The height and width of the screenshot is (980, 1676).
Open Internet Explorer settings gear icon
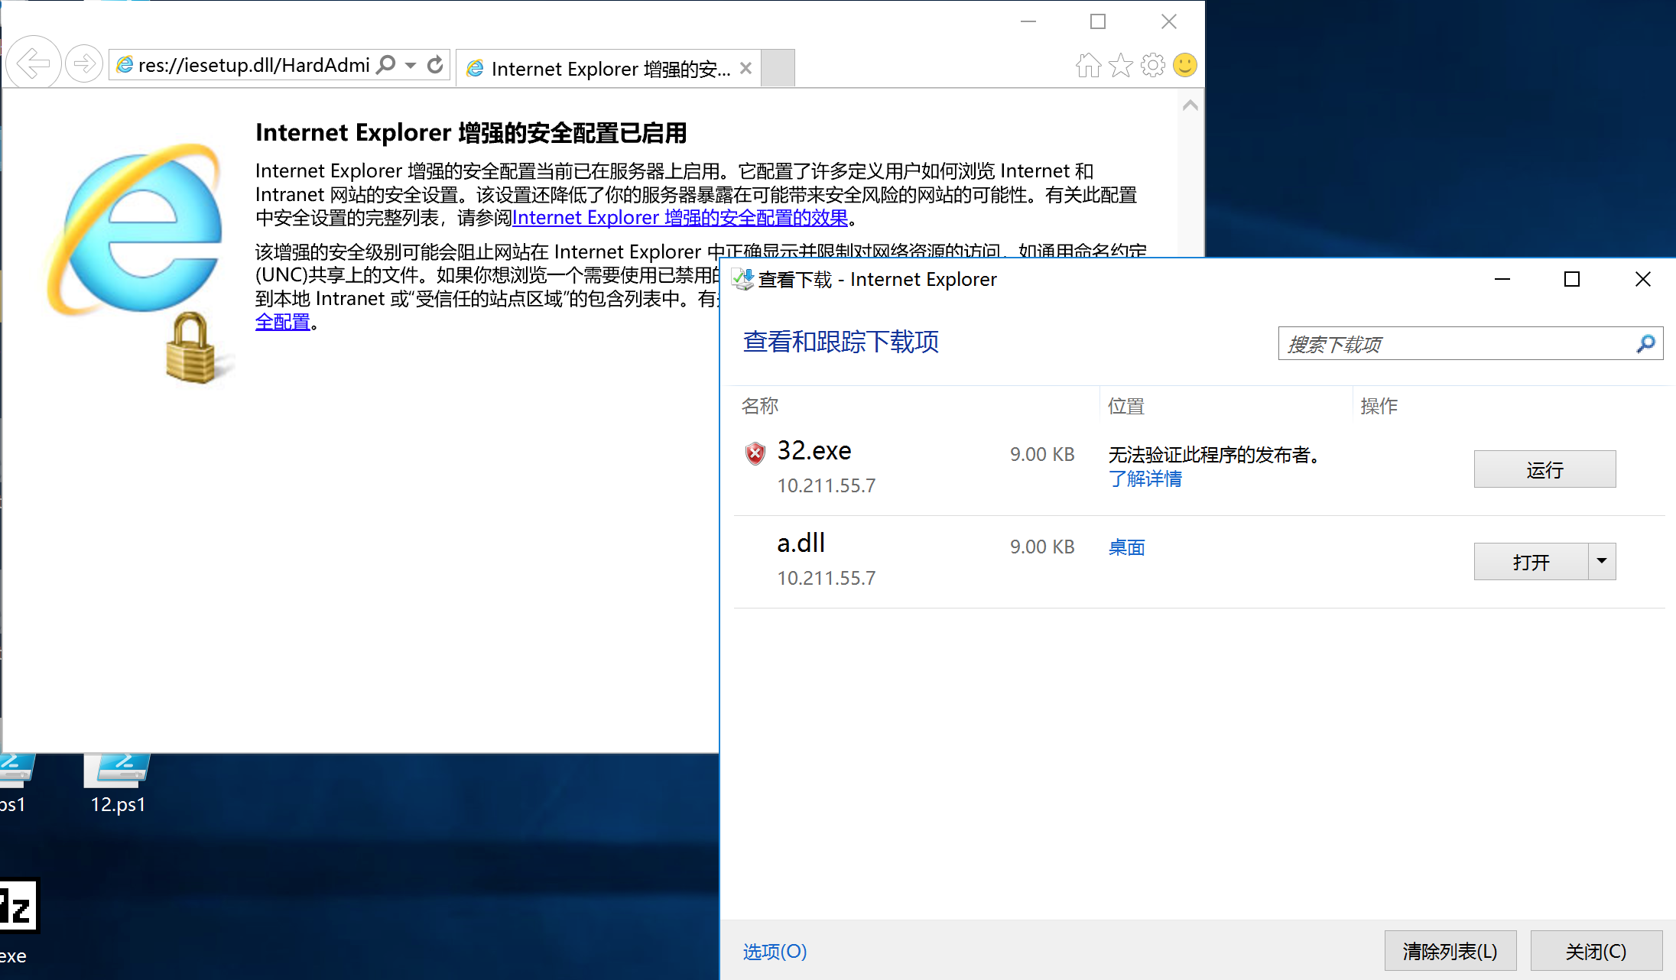point(1152,65)
